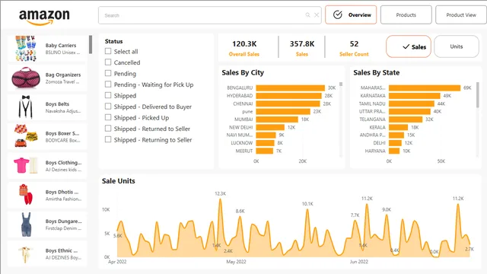Check Shipped - Returning to Seller
The height and width of the screenshot is (274, 487).
coord(108,139)
